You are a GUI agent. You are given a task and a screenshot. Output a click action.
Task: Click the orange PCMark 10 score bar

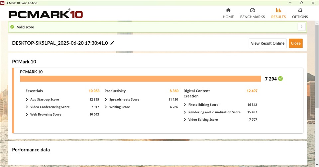coord(140,79)
